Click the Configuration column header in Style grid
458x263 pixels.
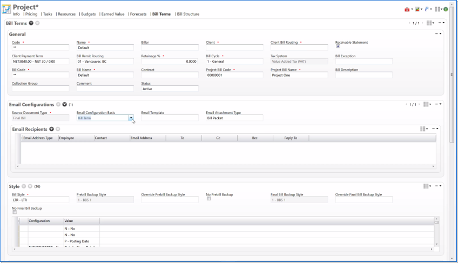click(x=39, y=221)
